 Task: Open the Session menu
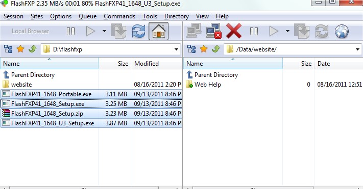click(13, 16)
